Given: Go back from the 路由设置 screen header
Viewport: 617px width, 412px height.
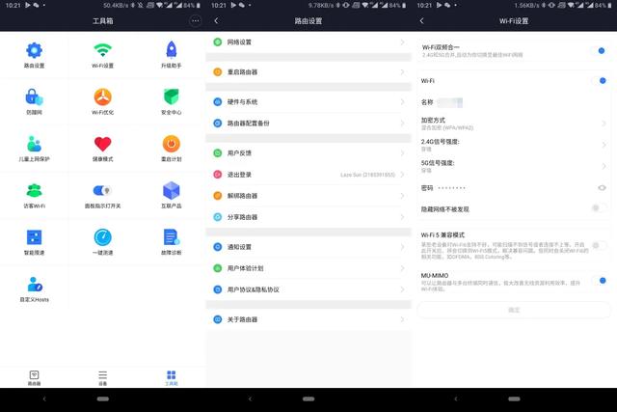Looking at the screenshot, I should click(216, 21).
